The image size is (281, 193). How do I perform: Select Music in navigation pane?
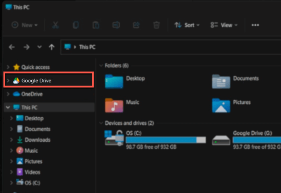pyautogui.click(x=49, y=150)
